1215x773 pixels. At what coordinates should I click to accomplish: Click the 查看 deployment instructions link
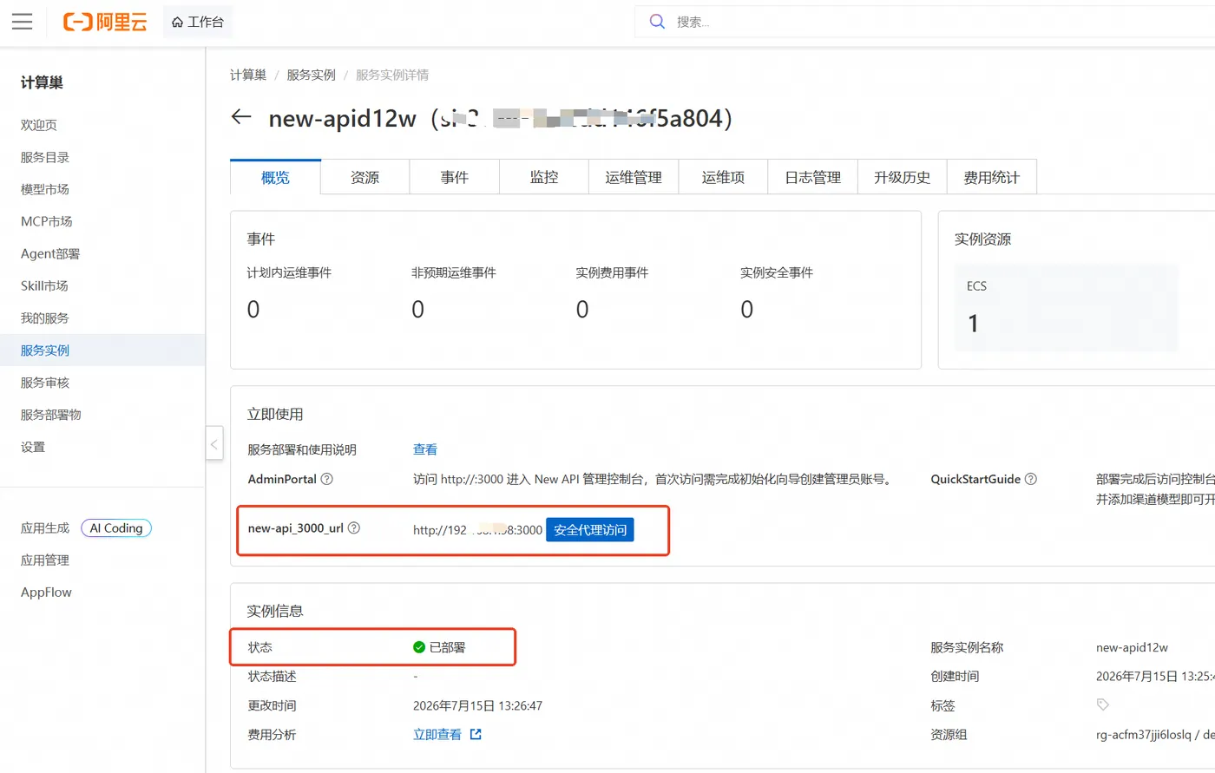pos(425,449)
